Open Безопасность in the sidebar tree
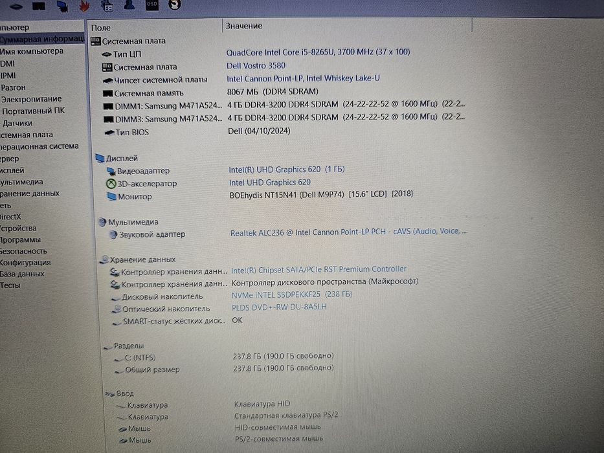The width and height of the screenshot is (604, 453). (x=23, y=251)
